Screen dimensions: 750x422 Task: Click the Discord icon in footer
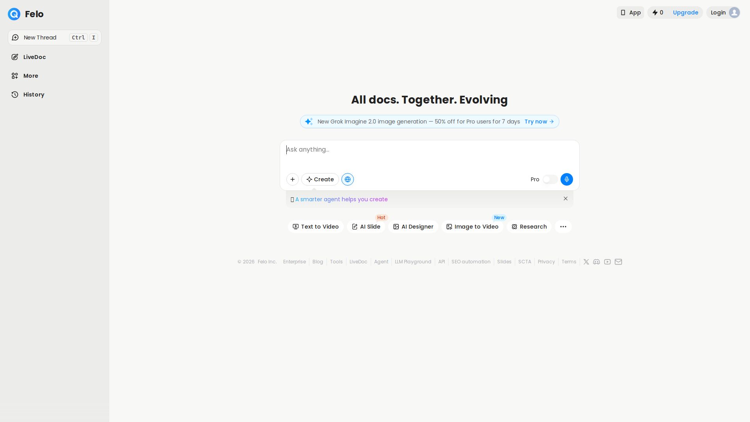pos(596,262)
